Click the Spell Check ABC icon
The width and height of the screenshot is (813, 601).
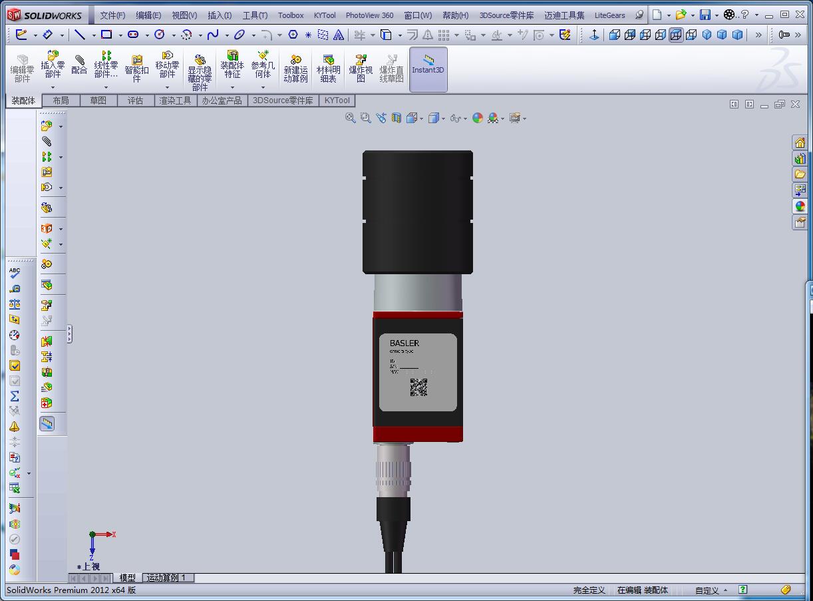(x=15, y=273)
